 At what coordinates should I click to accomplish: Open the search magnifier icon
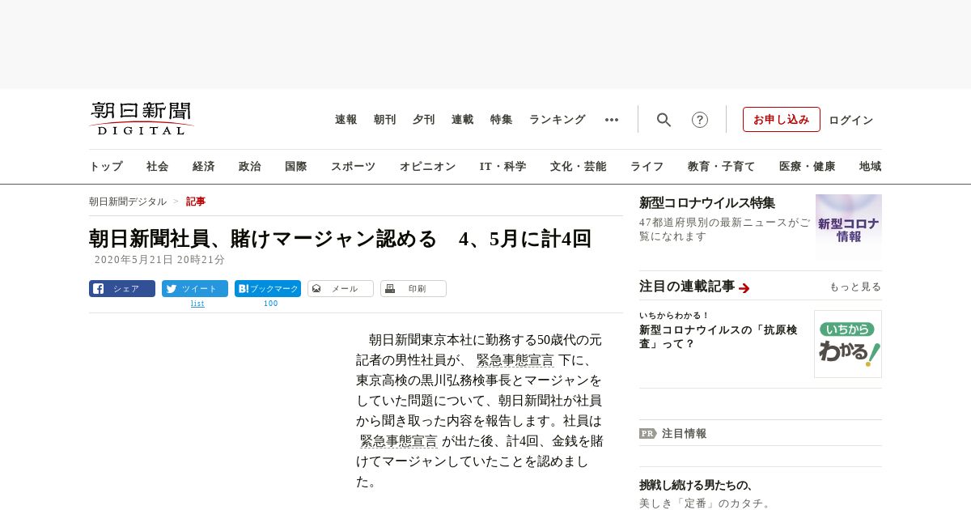click(x=664, y=120)
